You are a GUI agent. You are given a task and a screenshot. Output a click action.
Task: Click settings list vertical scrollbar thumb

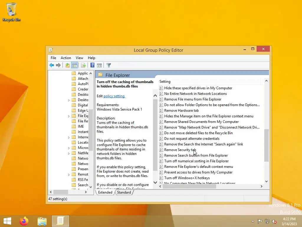(266, 145)
